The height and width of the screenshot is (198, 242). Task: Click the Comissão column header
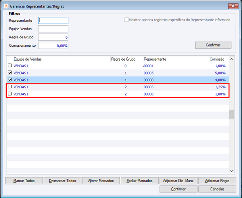pos(218,59)
